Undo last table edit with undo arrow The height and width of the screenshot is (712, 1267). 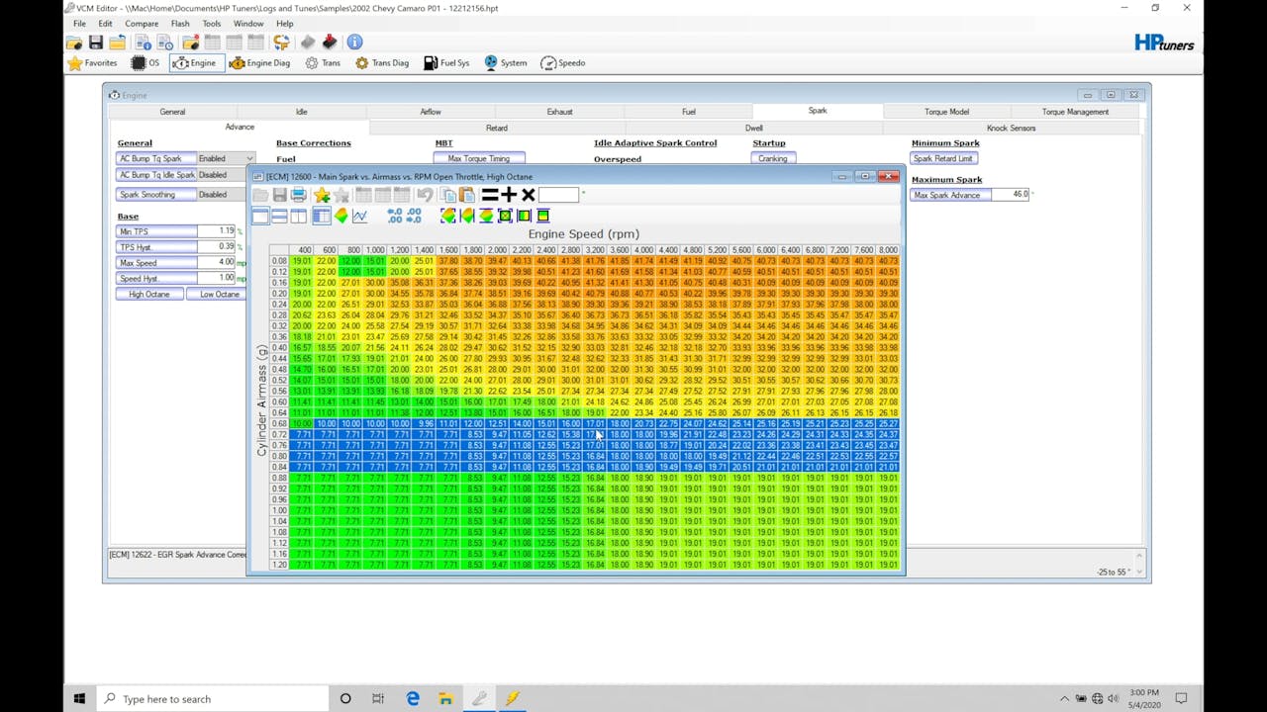[425, 195]
